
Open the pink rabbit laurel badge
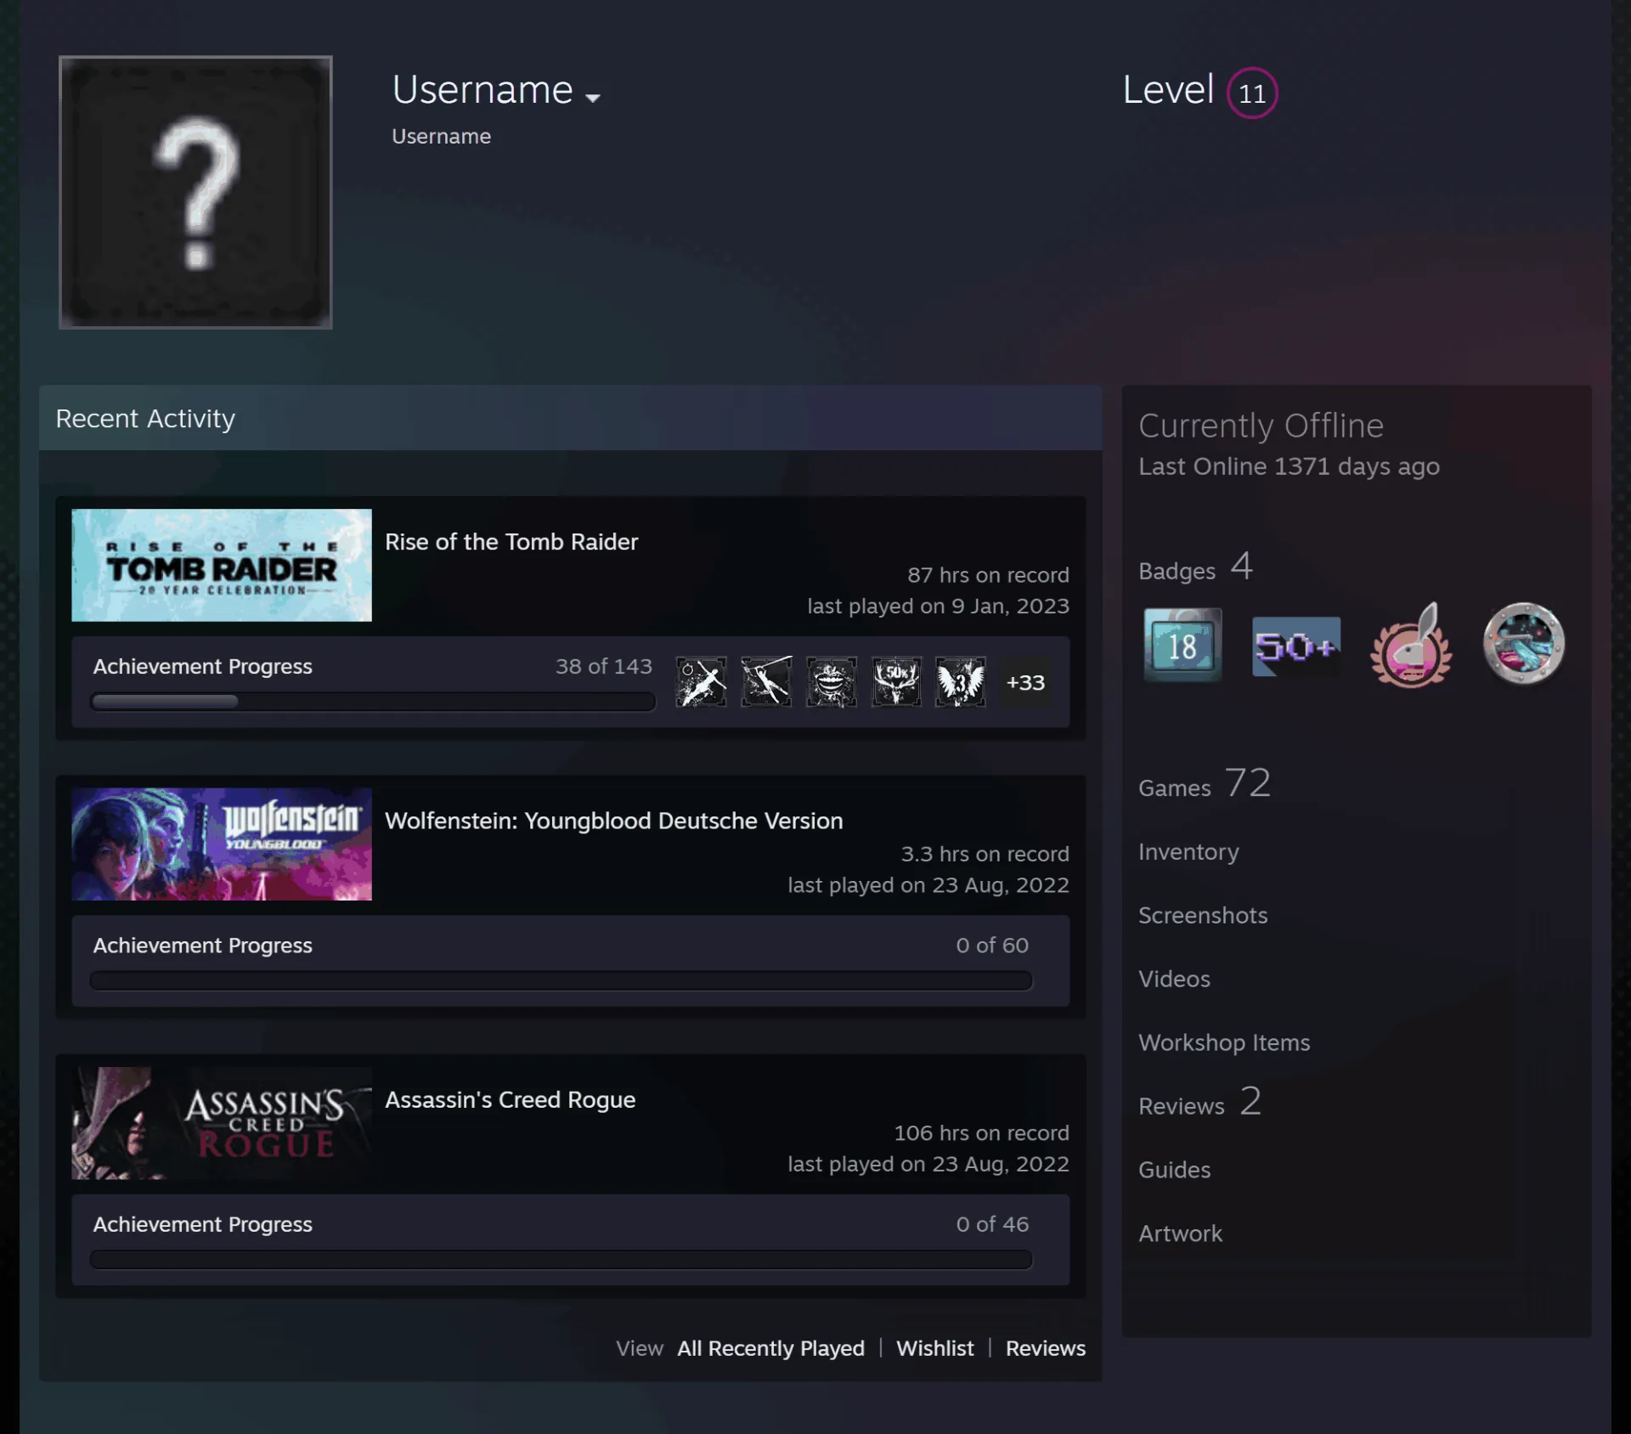[x=1411, y=645]
